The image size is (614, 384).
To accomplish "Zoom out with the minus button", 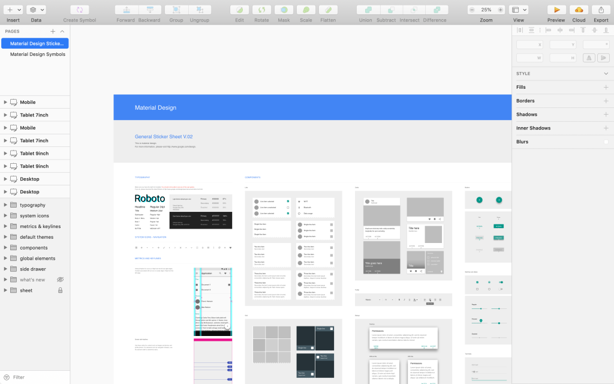I will coord(472,10).
